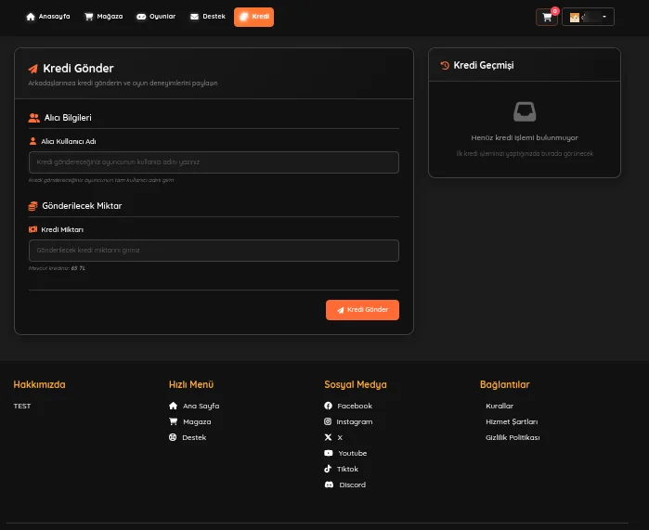Image resolution: width=649 pixels, height=530 pixels.
Task: Open the Gizlilik Politikası link
Action: [513, 437]
